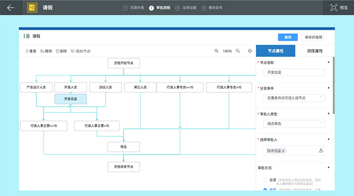Collapse the 选择审批人 section
This screenshot has height=196, width=354.
pyautogui.click(x=329, y=139)
